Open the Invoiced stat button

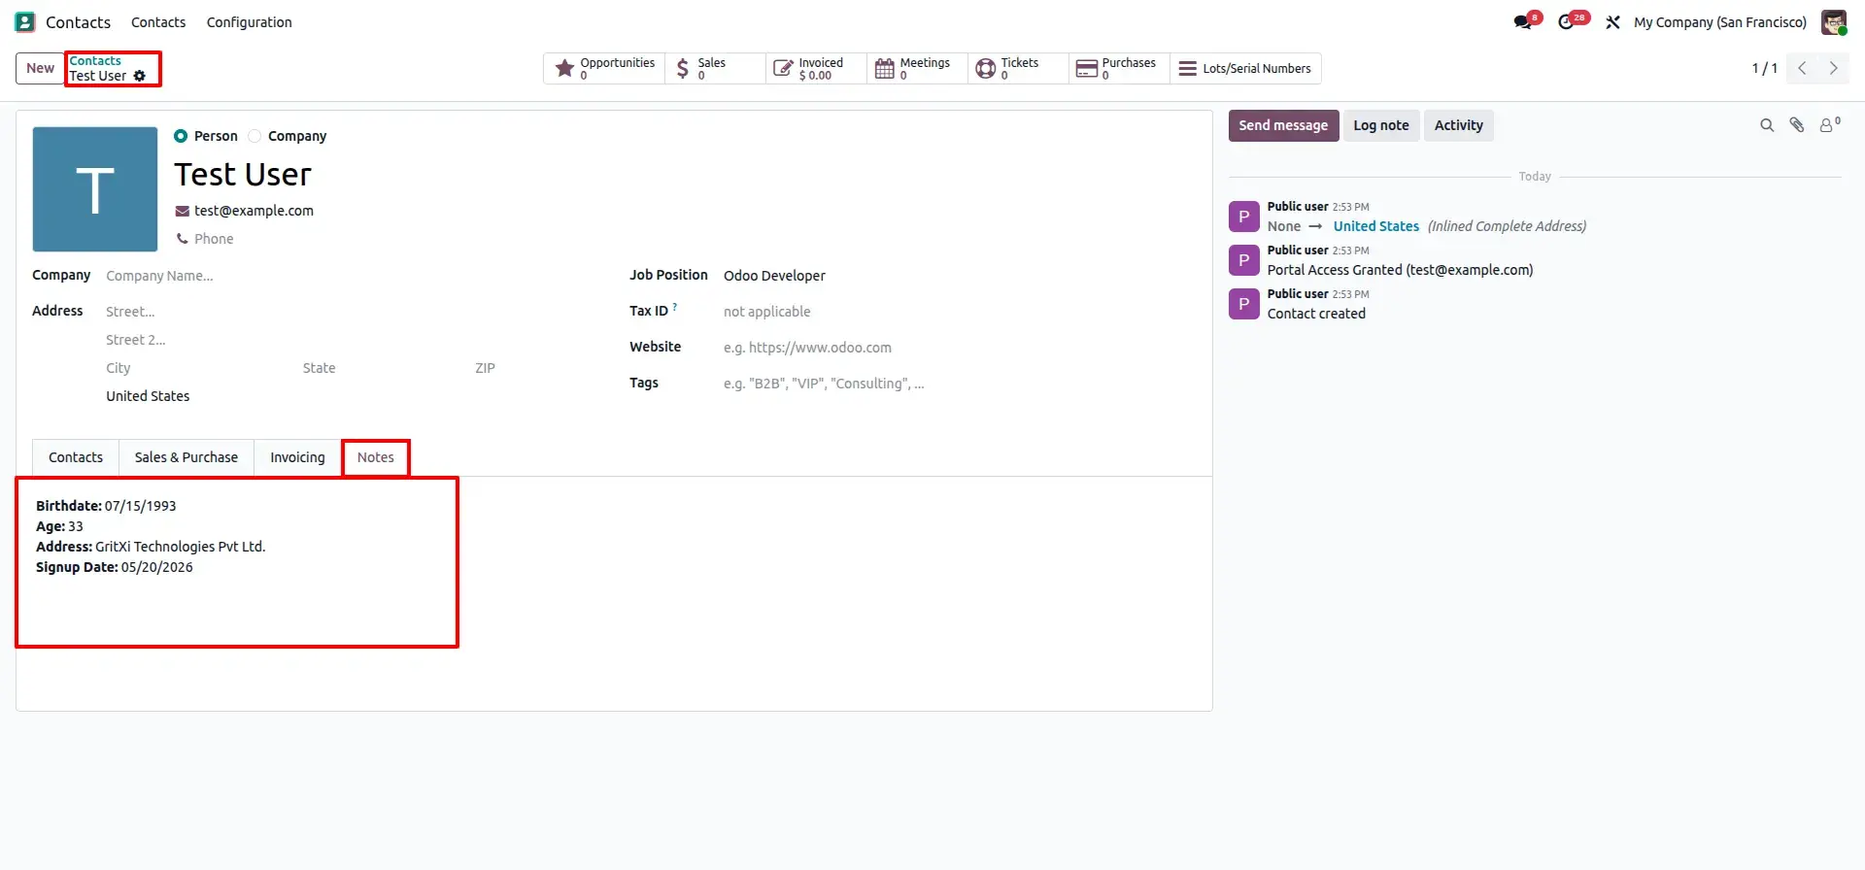point(816,68)
